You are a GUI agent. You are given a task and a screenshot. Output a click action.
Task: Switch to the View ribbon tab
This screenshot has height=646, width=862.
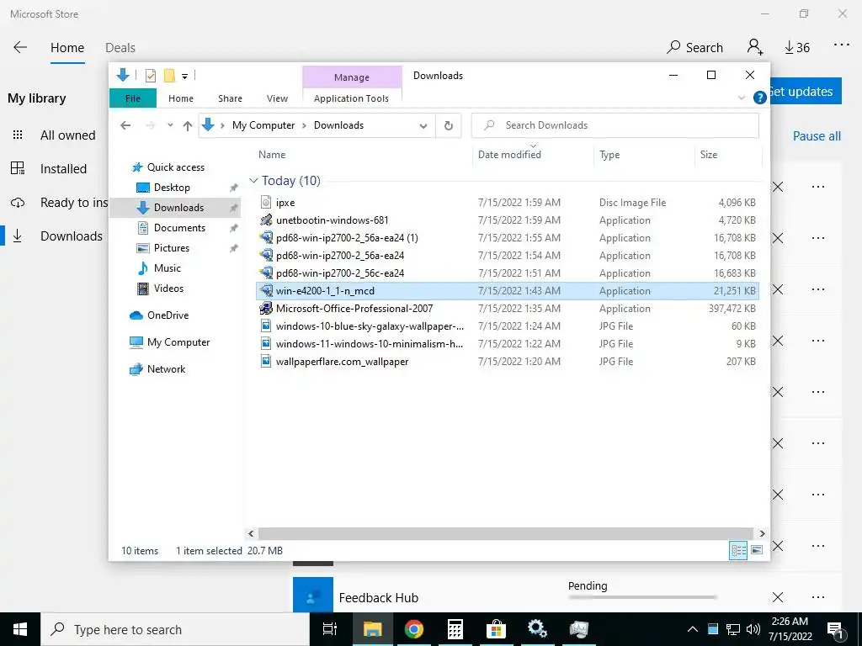point(277,98)
